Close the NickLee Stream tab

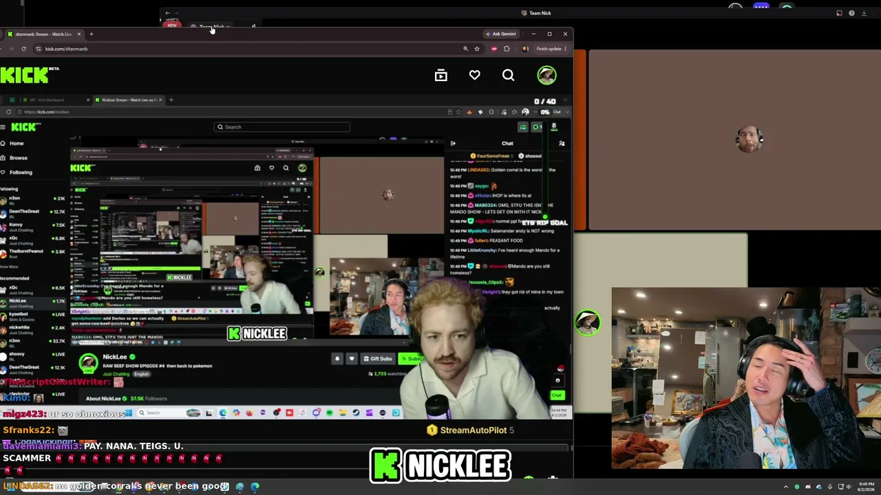[160, 100]
